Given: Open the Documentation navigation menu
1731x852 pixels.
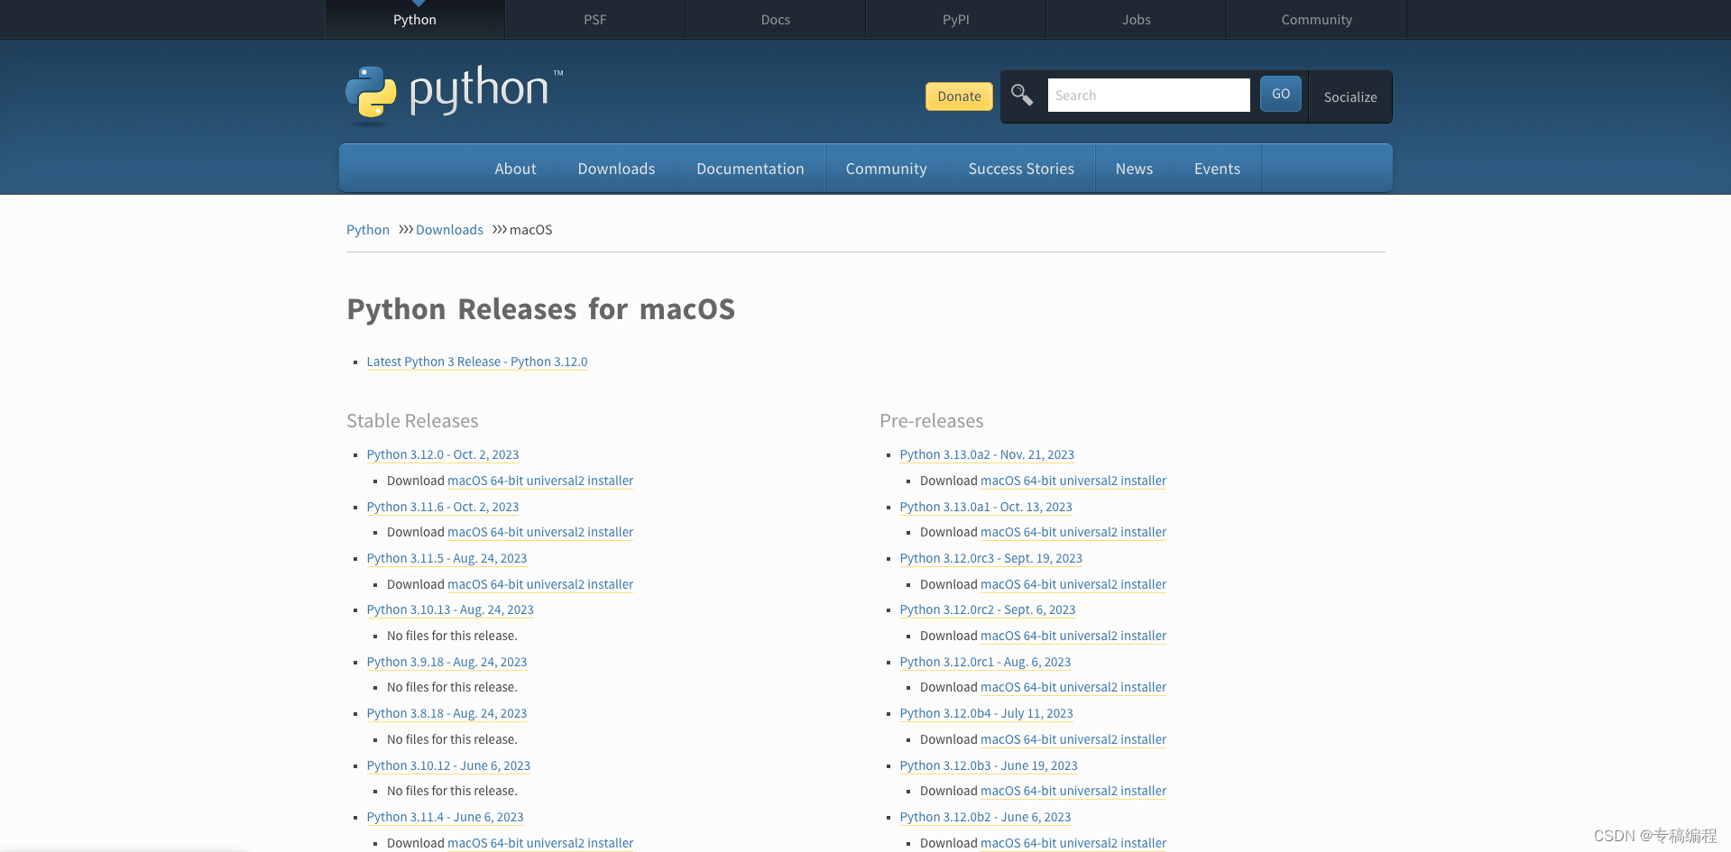Looking at the screenshot, I should (x=750, y=169).
